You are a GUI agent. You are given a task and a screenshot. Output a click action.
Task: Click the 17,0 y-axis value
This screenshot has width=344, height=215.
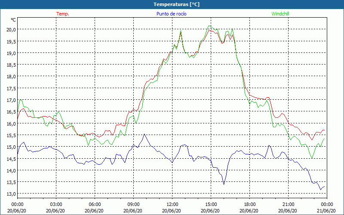(11, 100)
